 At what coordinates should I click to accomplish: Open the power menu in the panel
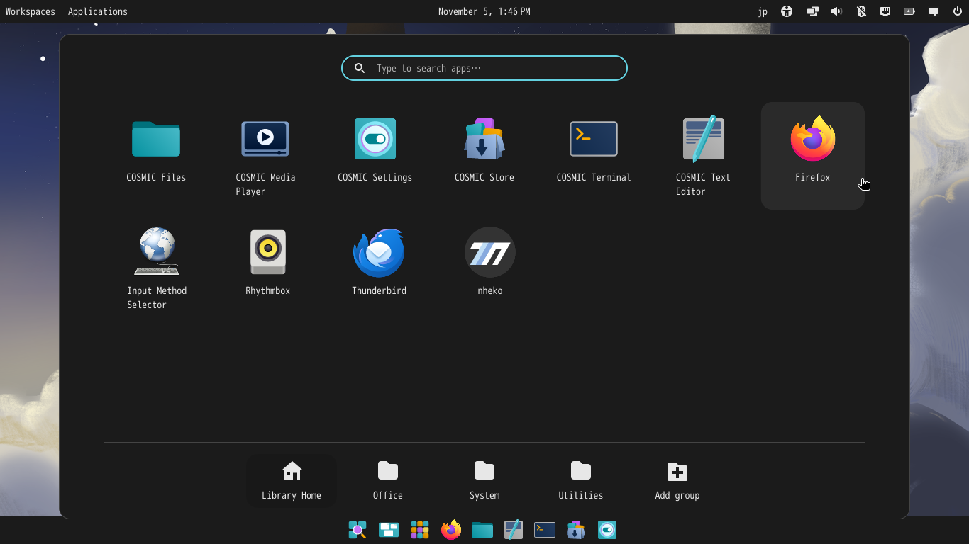(957, 11)
